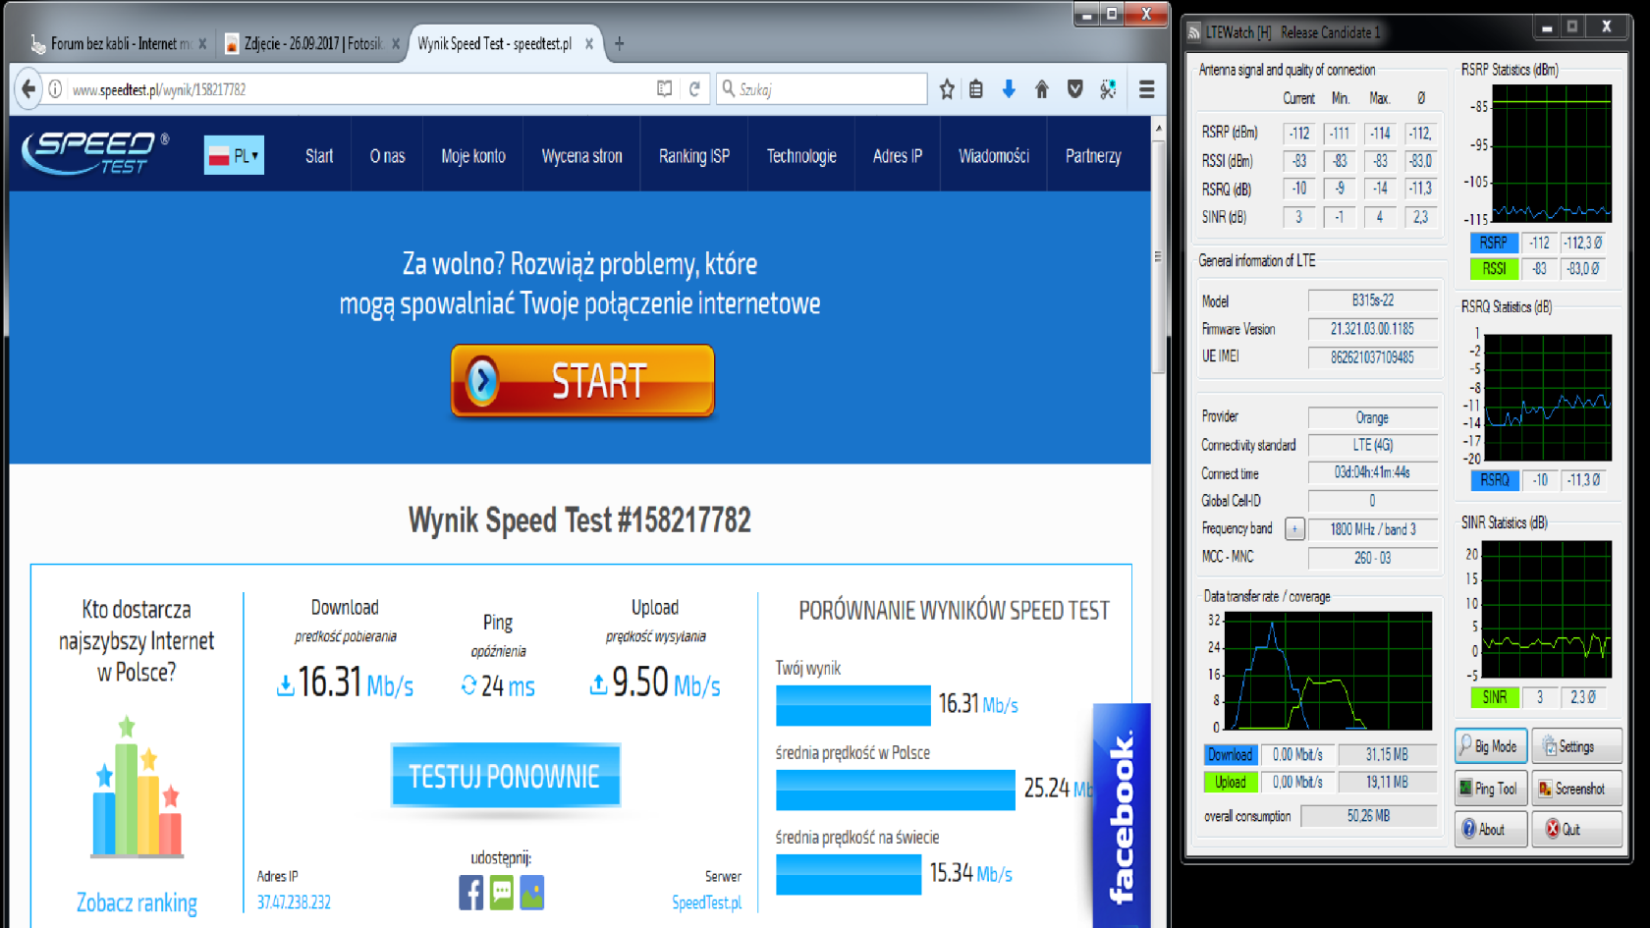The height and width of the screenshot is (928, 1650).
Task: Take Screenshot in LTEWatch
Action: tap(1575, 789)
